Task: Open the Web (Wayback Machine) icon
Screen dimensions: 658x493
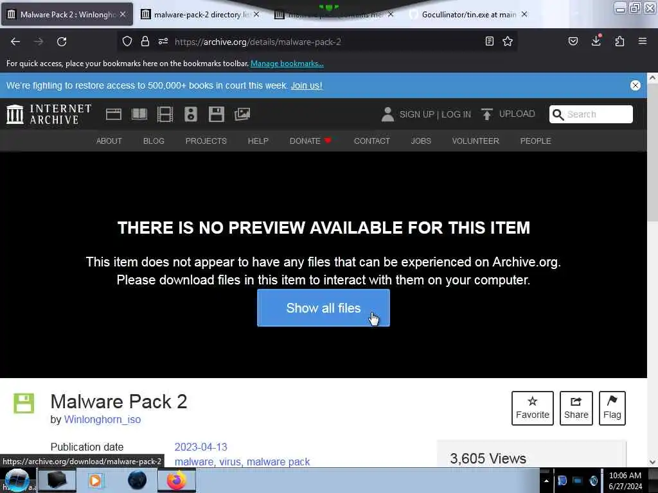Action: pos(113,114)
